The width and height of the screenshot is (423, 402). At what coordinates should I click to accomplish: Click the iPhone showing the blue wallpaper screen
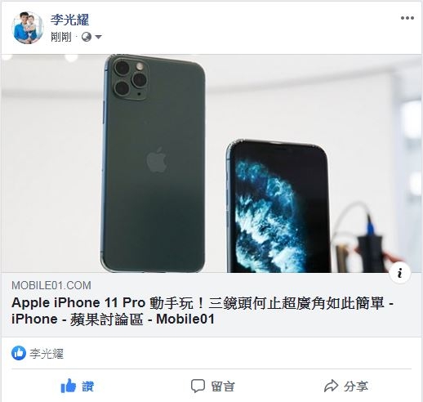click(x=278, y=206)
